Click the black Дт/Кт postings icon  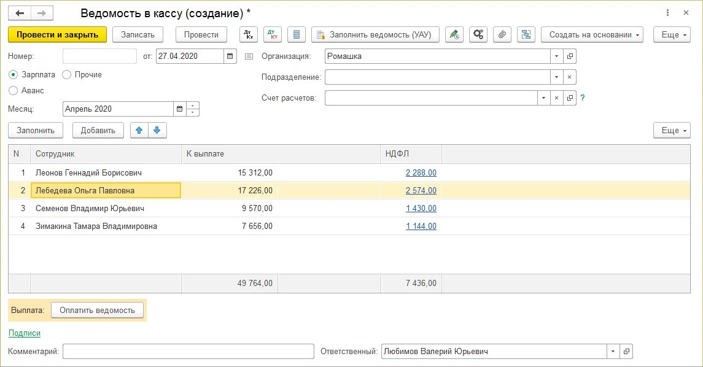248,34
